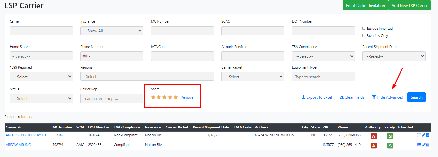Sort by the TSA Compliance column header
Image resolution: width=438 pixels, height=157 pixels.
point(127,127)
